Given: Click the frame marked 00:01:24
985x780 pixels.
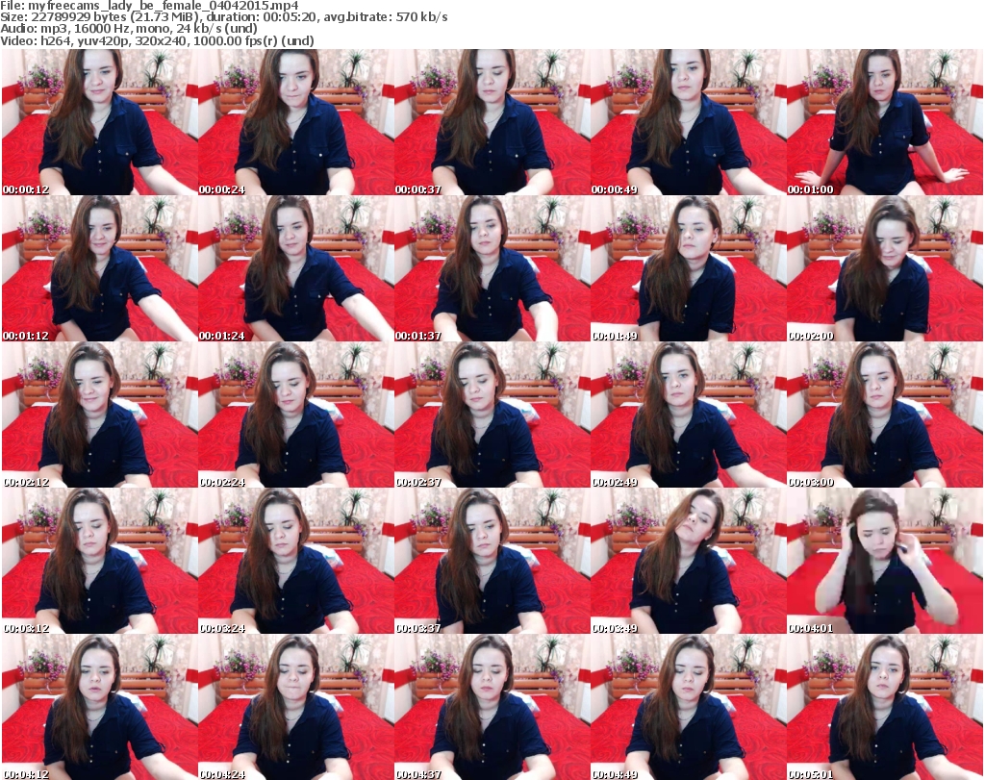Looking at the screenshot, I should pos(296,268).
